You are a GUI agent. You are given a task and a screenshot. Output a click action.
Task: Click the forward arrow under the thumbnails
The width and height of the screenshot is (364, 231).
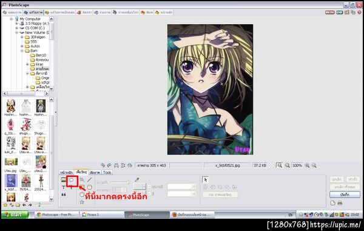tap(30, 205)
